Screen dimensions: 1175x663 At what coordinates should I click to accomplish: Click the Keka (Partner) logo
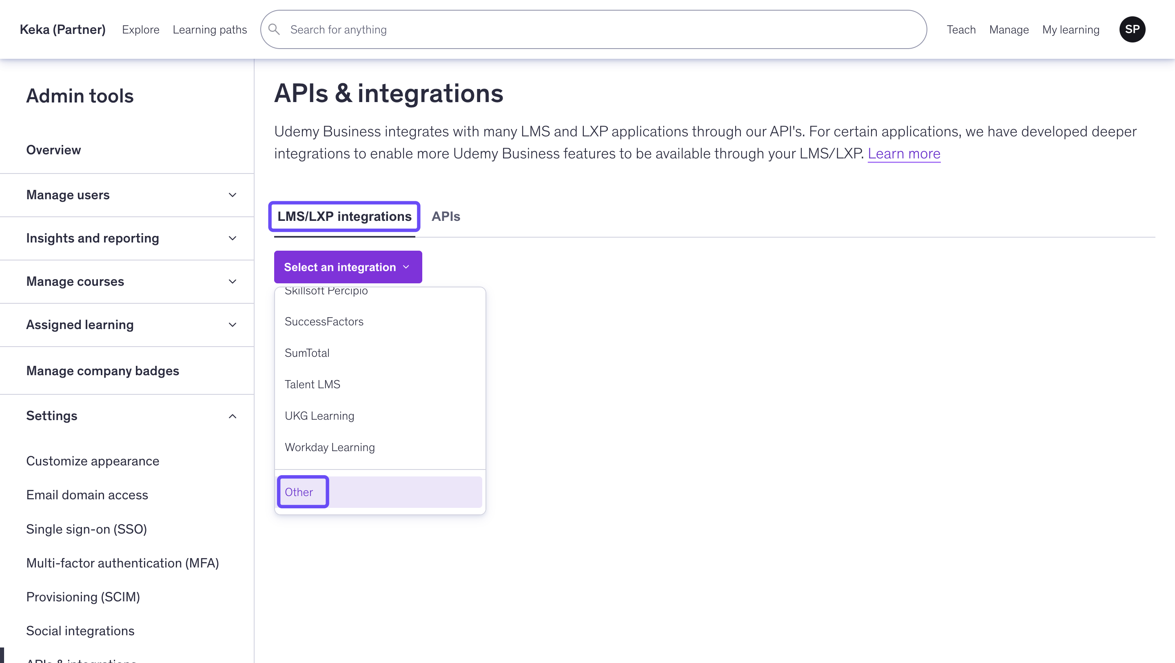click(x=63, y=30)
